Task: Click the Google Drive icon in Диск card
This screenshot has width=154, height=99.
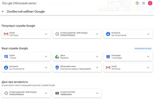Action: 57,57
